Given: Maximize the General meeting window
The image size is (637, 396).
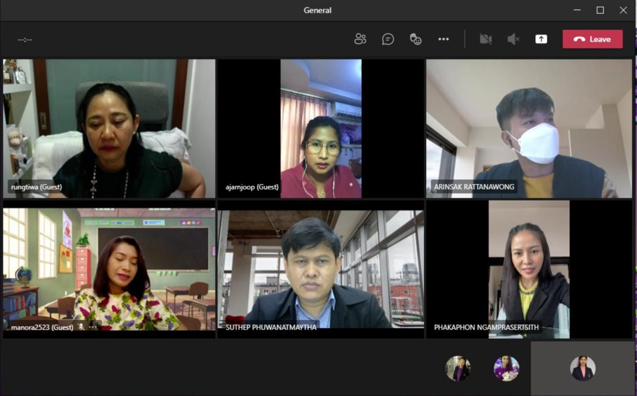Looking at the screenshot, I should (600, 10).
